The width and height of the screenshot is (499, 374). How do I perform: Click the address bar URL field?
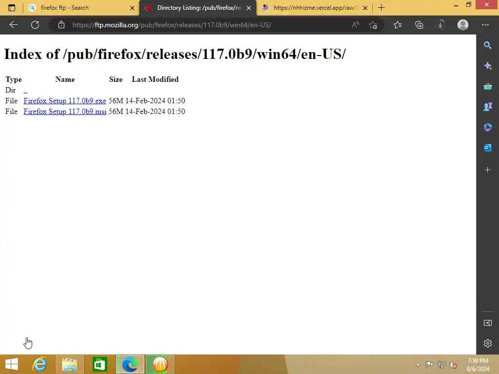click(x=172, y=25)
